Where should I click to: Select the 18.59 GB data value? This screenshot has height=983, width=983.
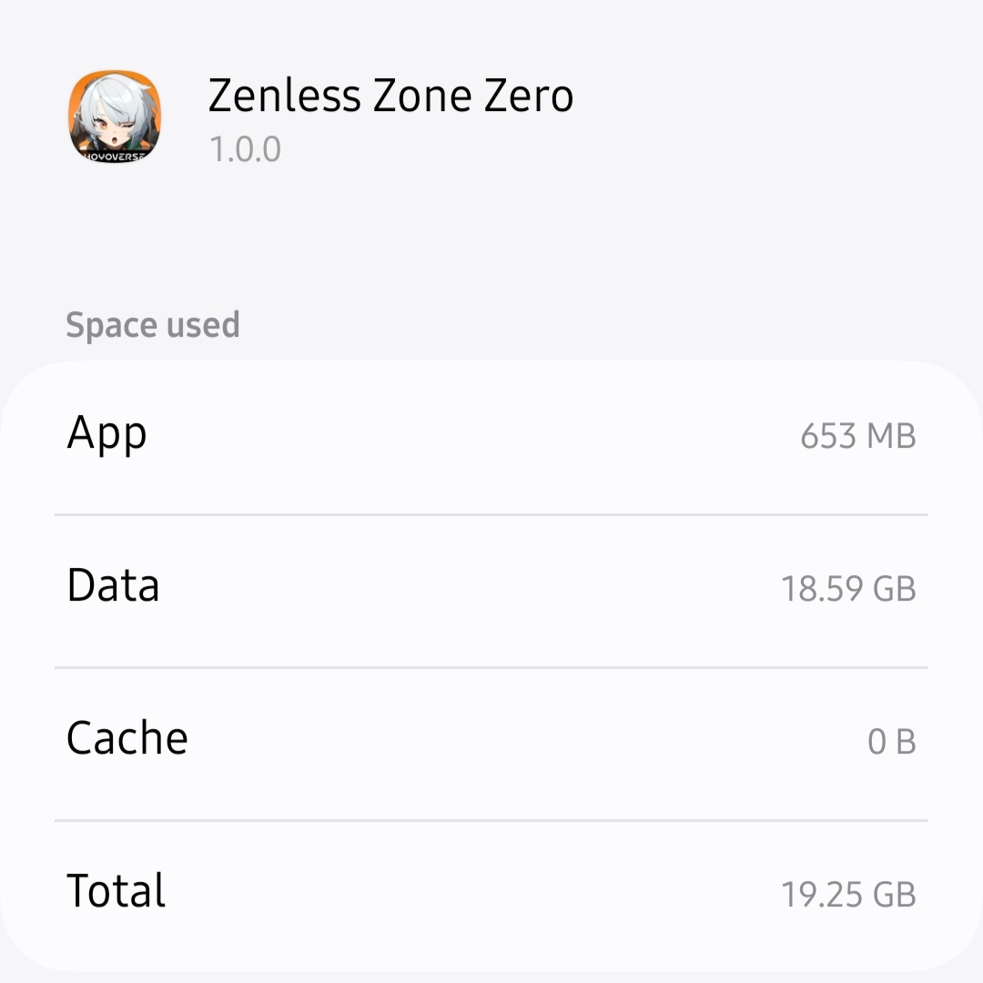847,589
